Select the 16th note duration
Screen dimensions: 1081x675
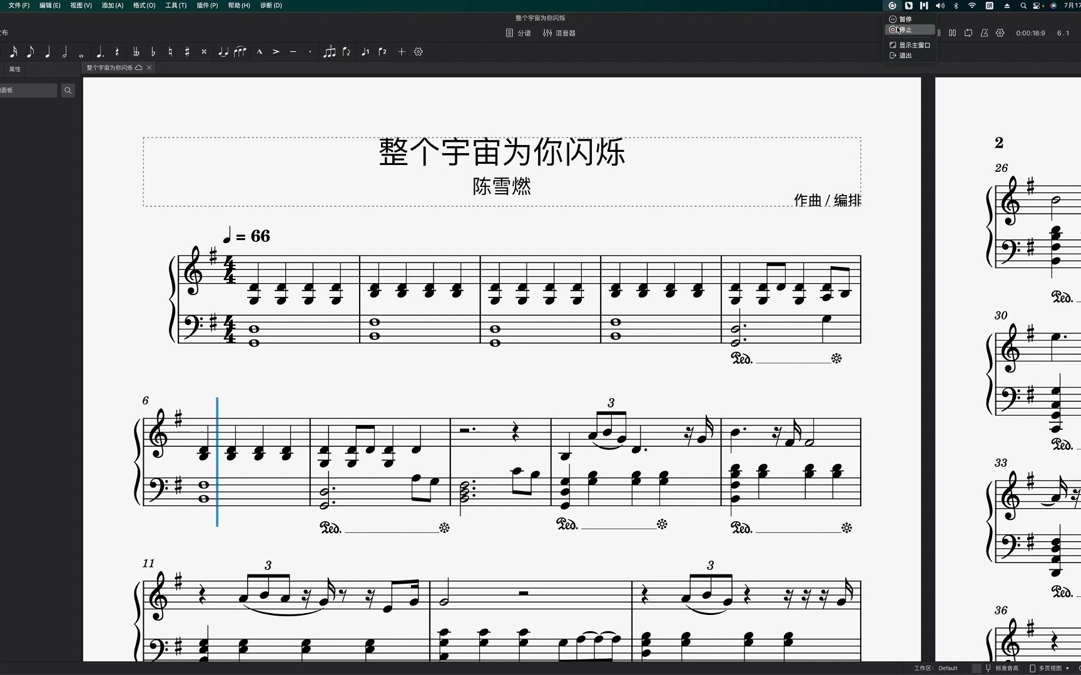(x=13, y=52)
